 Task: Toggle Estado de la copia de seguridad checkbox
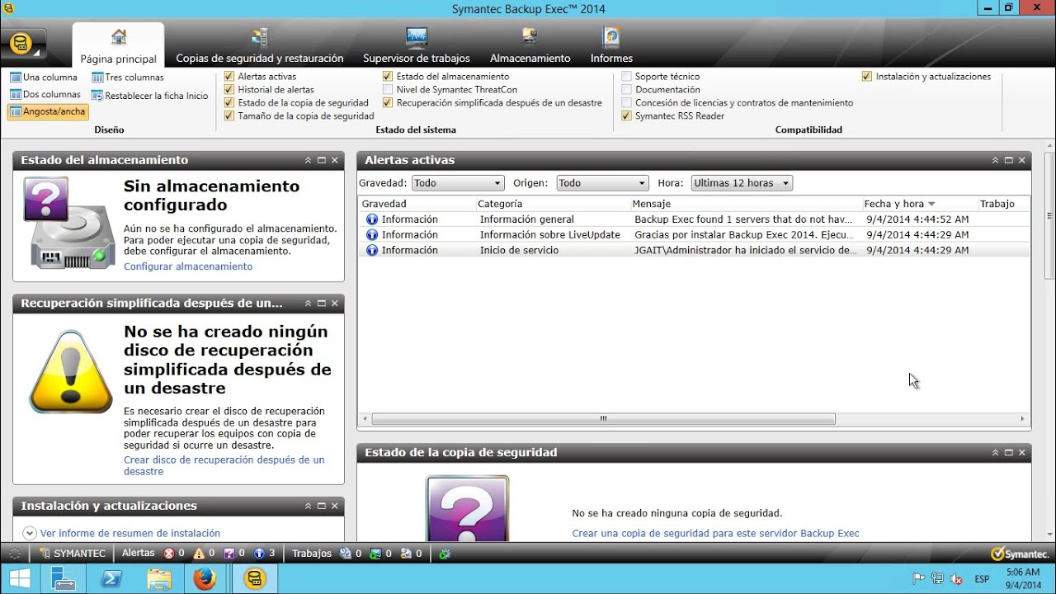pyautogui.click(x=229, y=103)
